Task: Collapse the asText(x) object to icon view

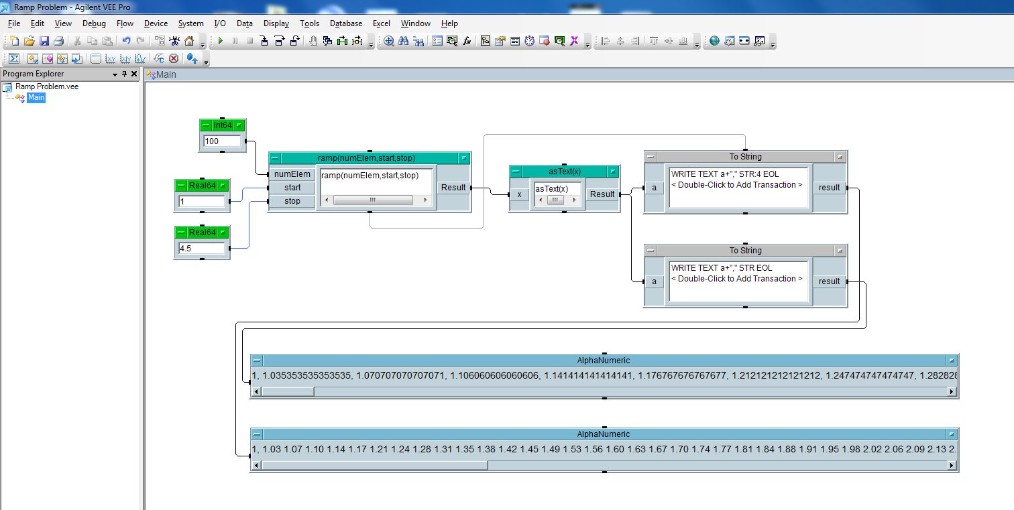Action: click(515, 172)
